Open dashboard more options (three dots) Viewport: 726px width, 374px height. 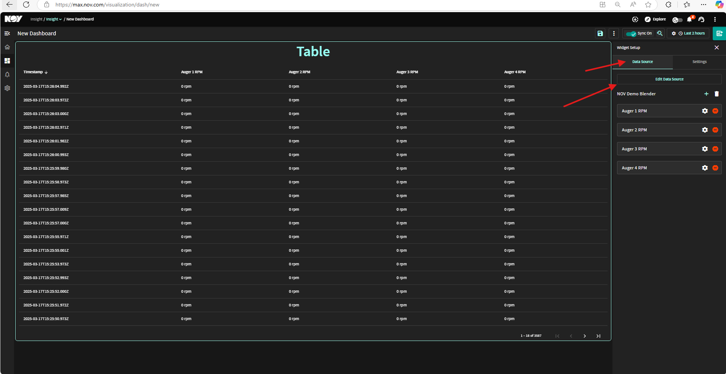[x=614, y=33]
